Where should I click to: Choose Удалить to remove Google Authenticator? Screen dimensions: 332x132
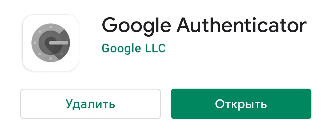point(90,104)
